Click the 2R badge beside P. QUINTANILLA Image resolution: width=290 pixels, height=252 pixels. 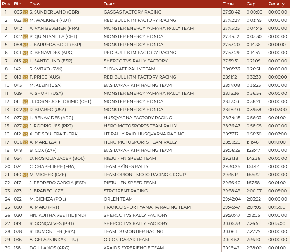[25, 36]
